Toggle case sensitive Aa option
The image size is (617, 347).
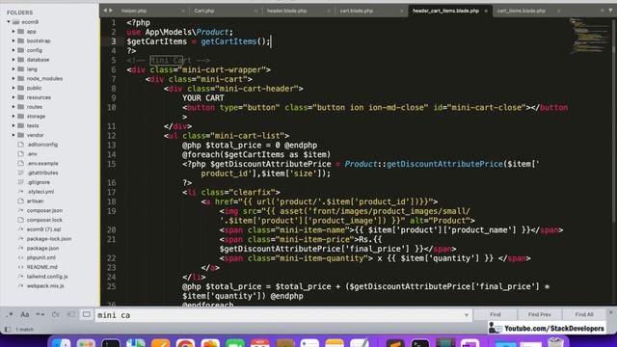click(25, 314)
